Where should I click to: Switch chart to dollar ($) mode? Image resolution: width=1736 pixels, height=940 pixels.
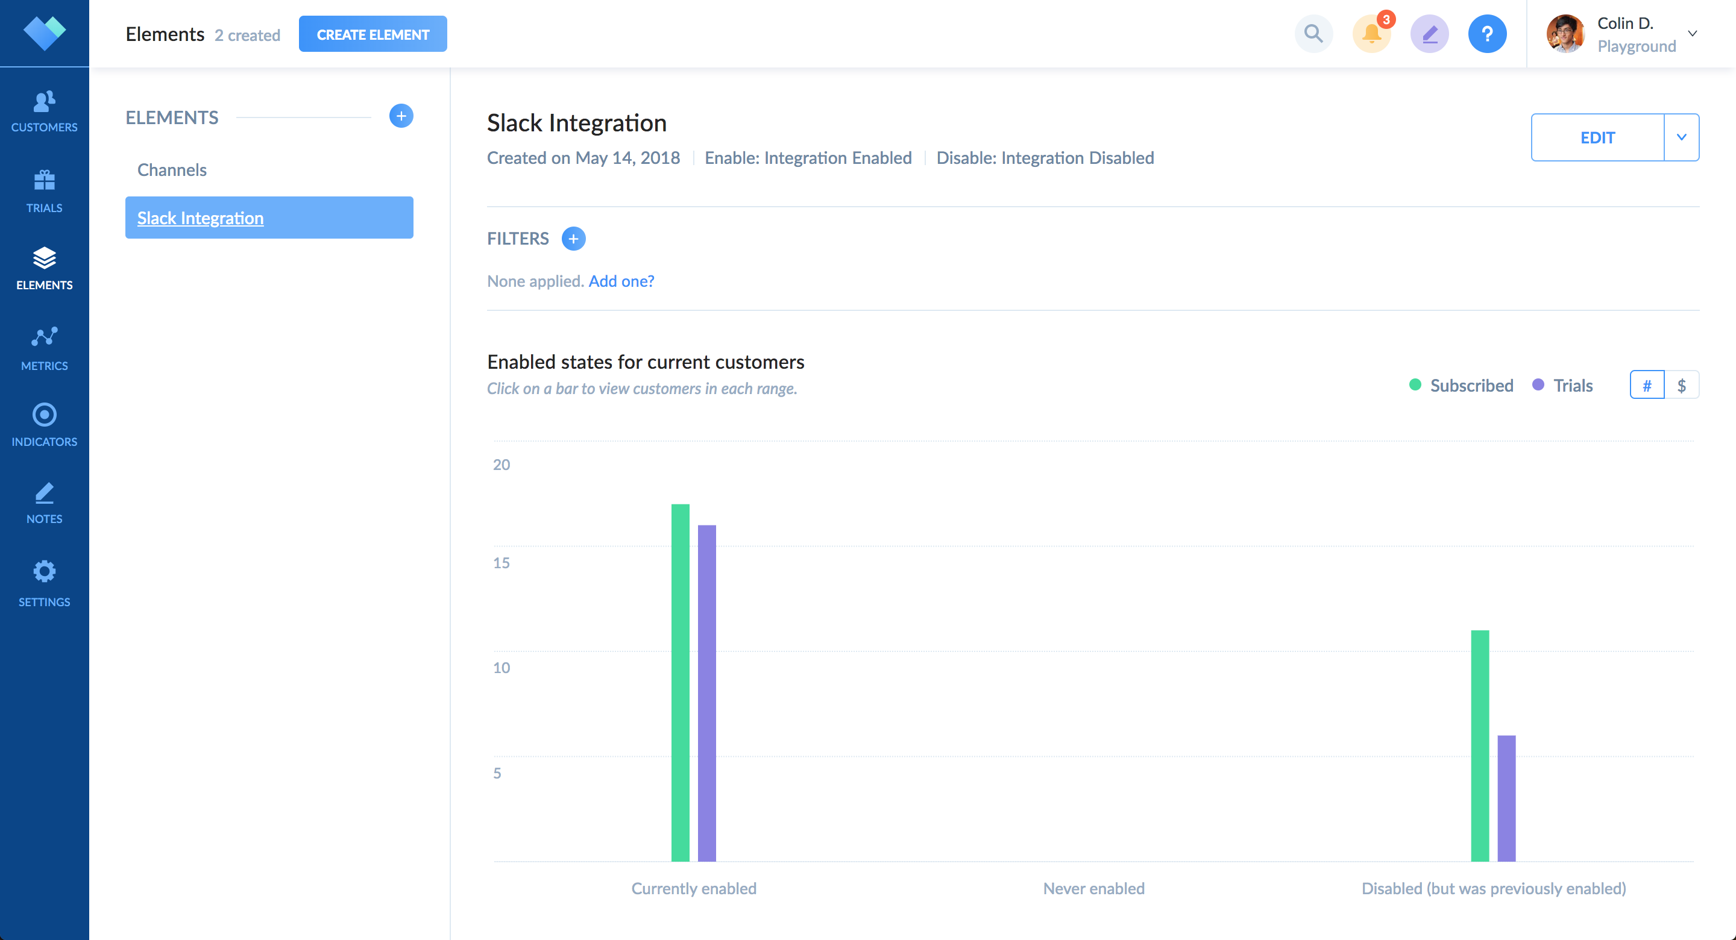click(1681, 386)
